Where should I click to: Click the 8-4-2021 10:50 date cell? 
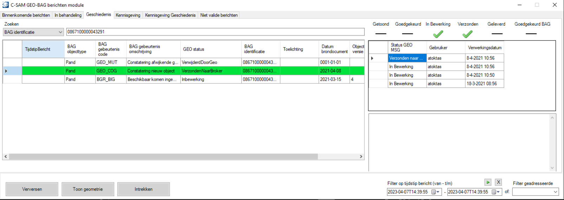click(485, 75)
